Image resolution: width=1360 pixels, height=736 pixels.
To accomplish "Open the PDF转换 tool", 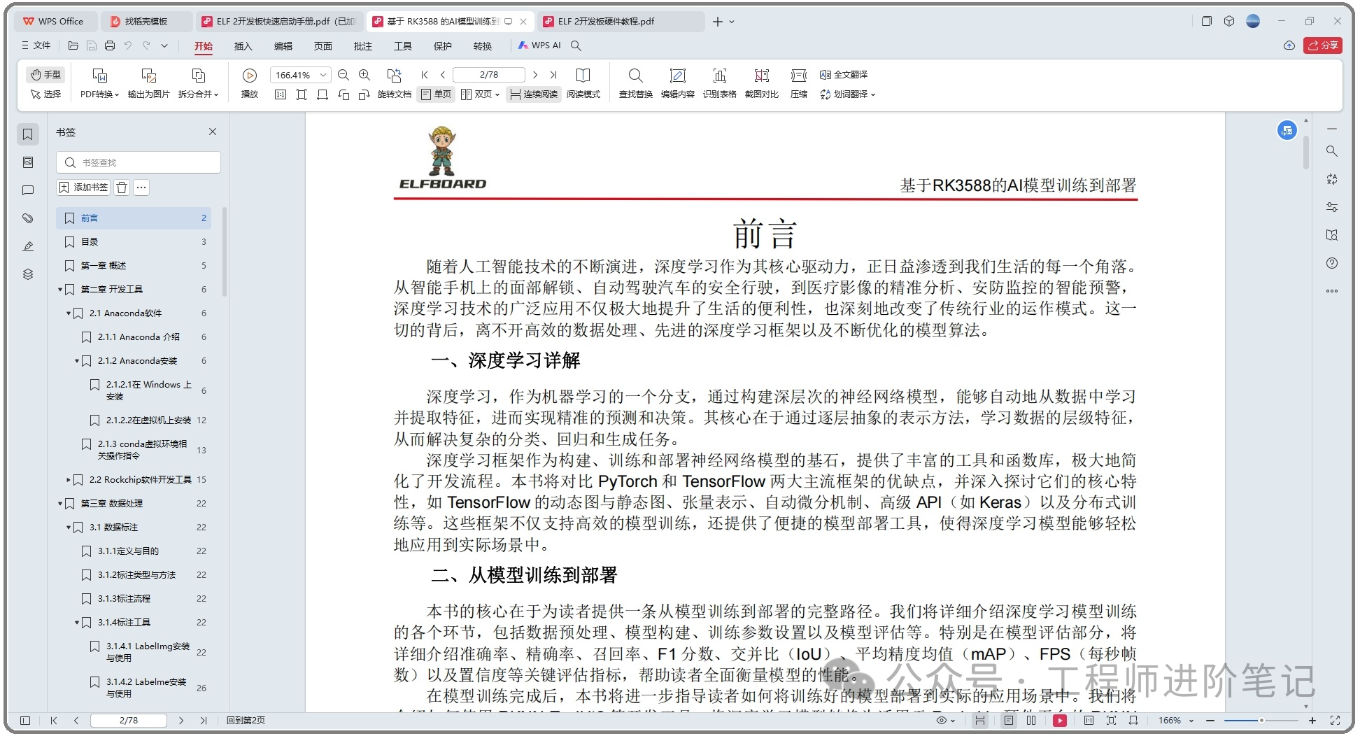I will [x=99, y=83].
